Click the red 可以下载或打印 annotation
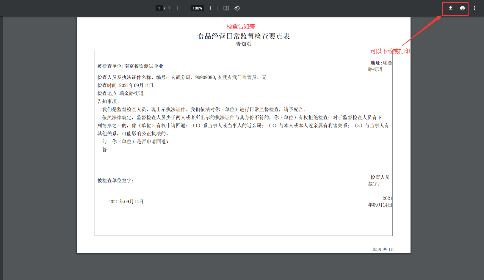484x280 pixels. point(390,51)
